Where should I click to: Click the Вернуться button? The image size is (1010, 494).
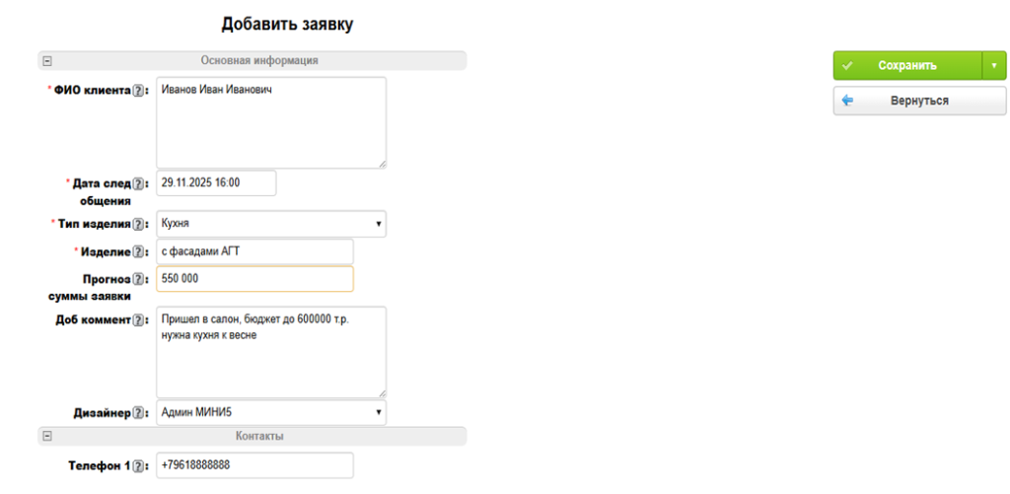click(905, 101)
